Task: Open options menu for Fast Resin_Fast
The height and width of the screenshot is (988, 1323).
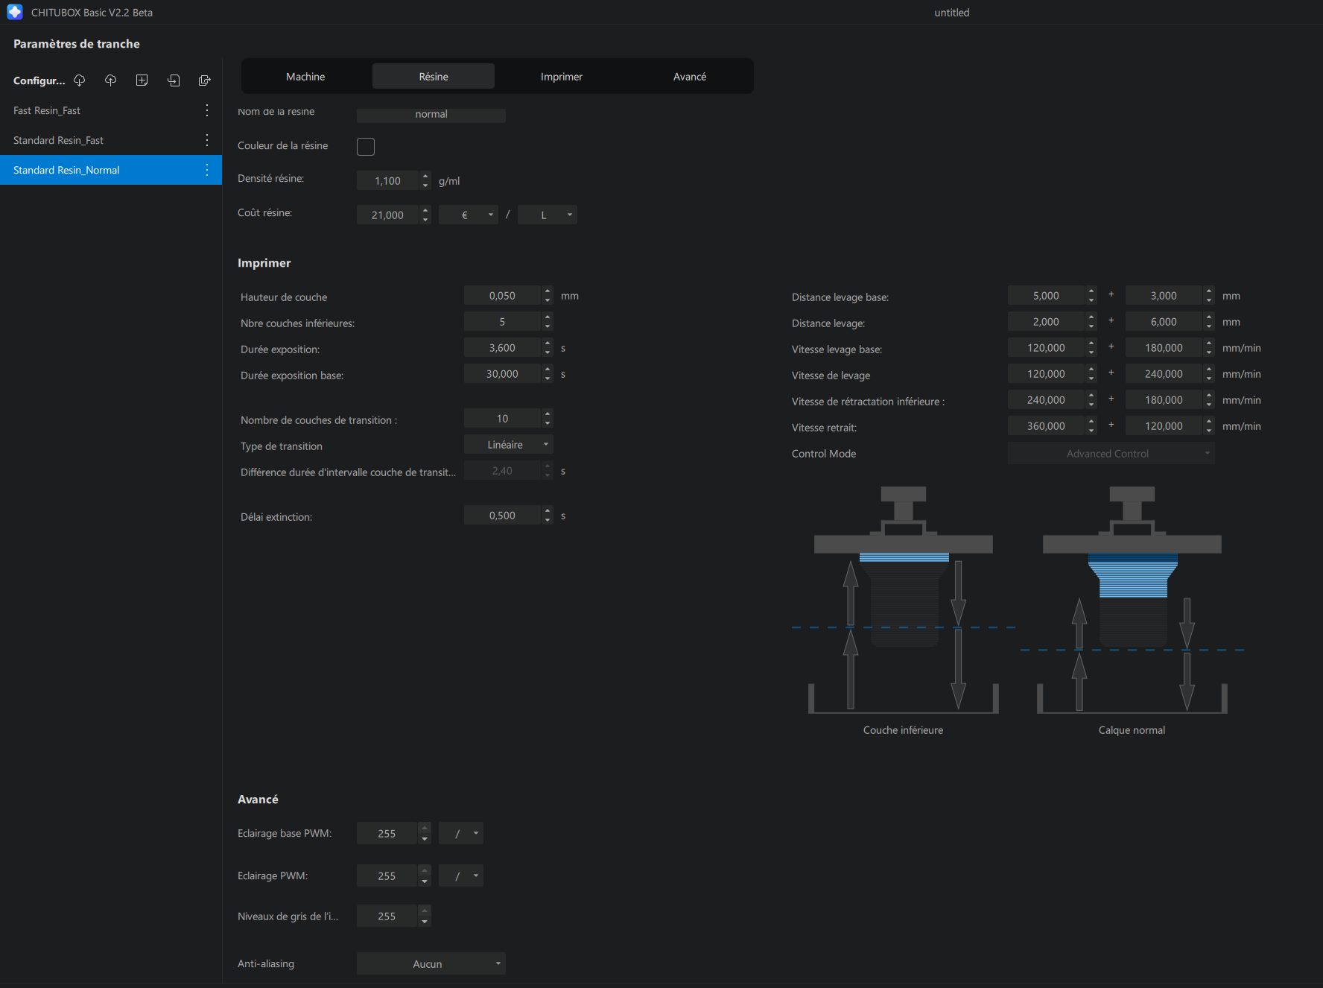Action: coord(207,110)
